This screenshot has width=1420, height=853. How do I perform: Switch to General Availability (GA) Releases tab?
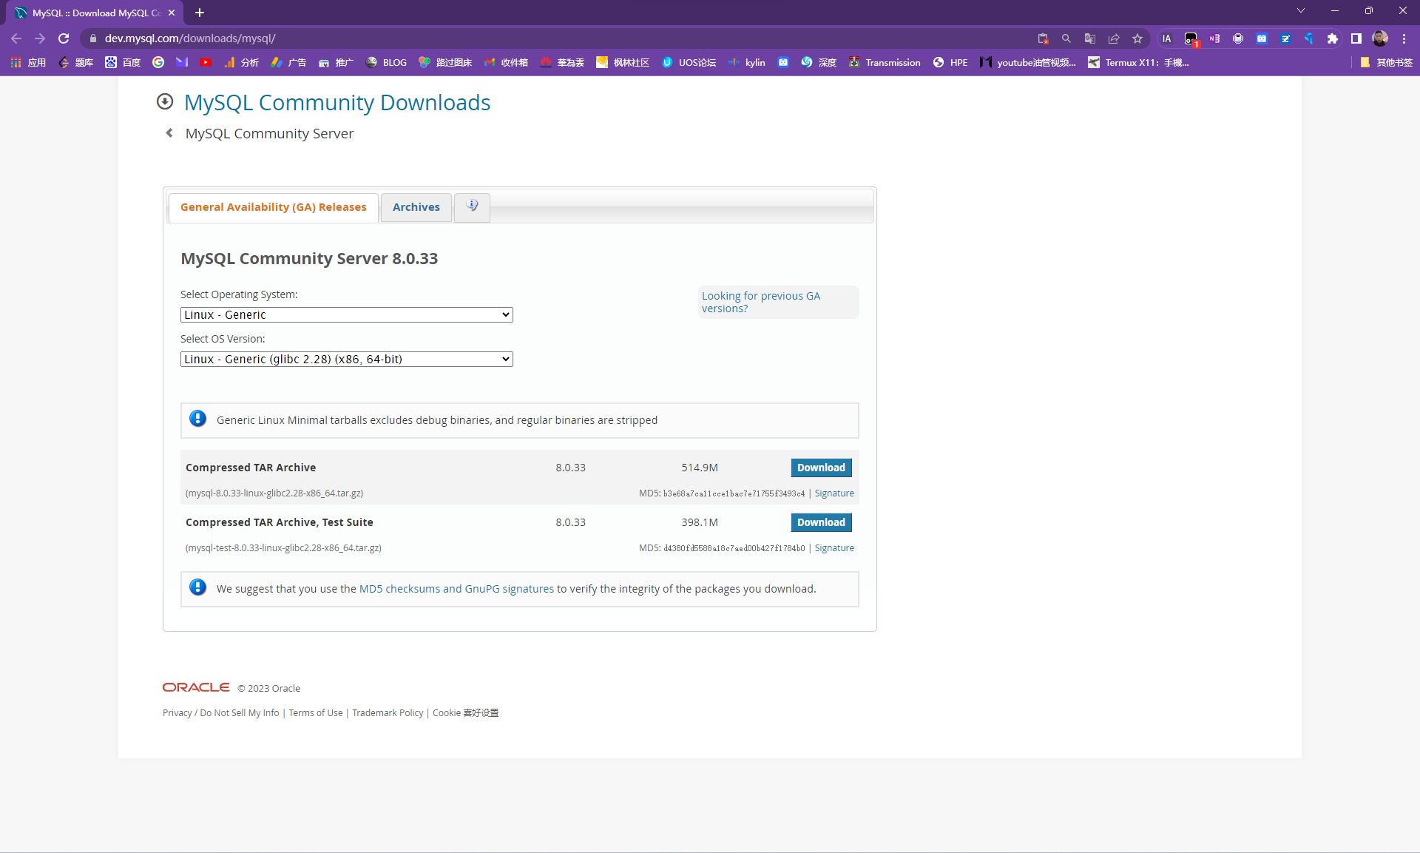point(274,207)
